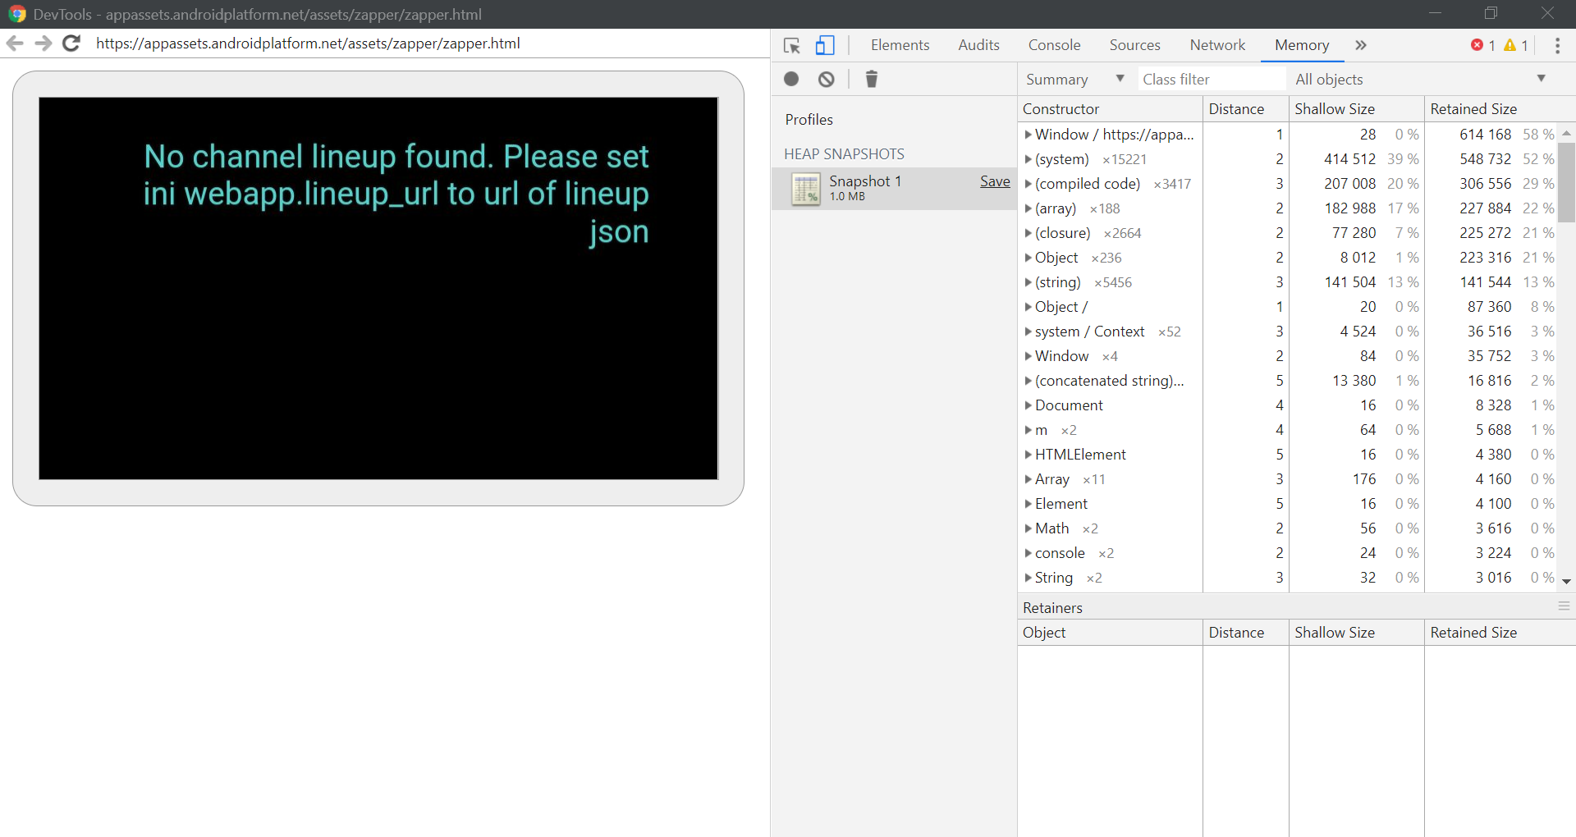
Task: Select the Memory tab
Action: tap(1302, 45)
